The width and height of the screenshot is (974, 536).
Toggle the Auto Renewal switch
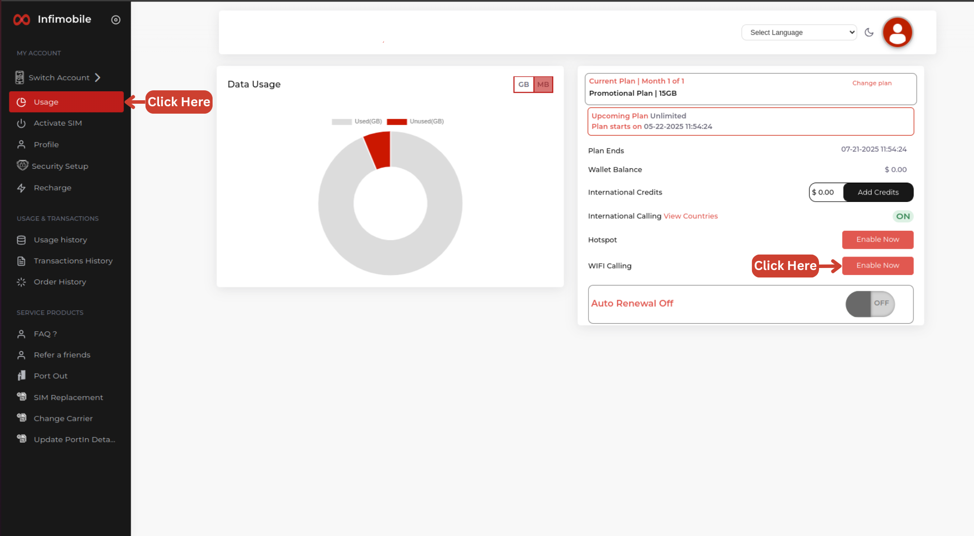point(870,304)
